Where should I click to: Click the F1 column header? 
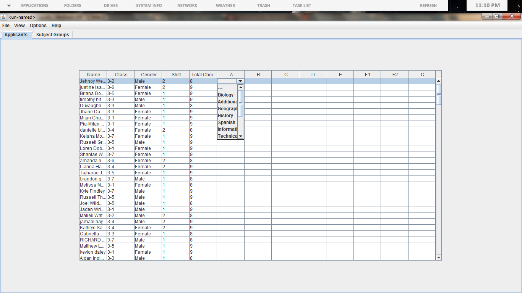coord(367,74)
